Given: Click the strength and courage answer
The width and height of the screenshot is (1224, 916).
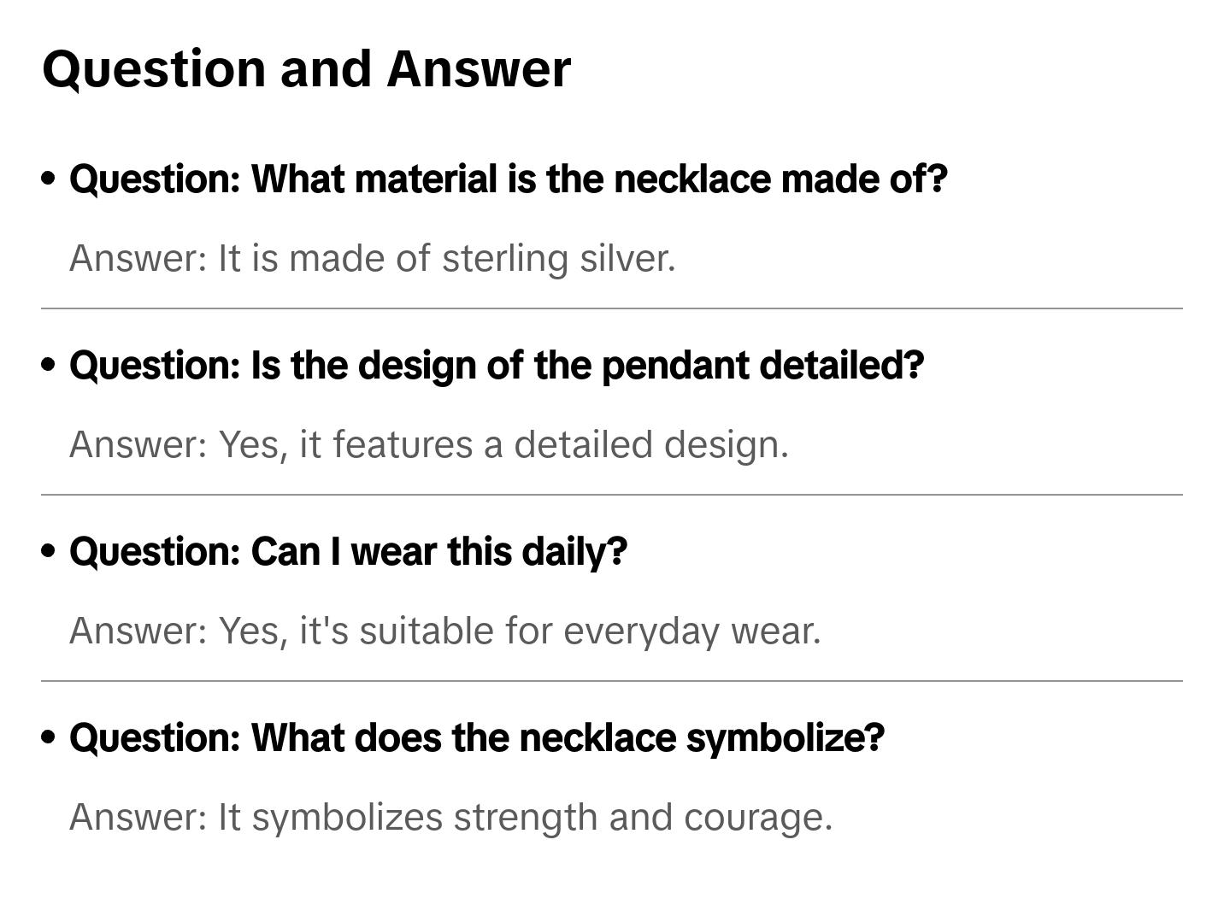Looking at the screenshot, I should coord(450,817).
